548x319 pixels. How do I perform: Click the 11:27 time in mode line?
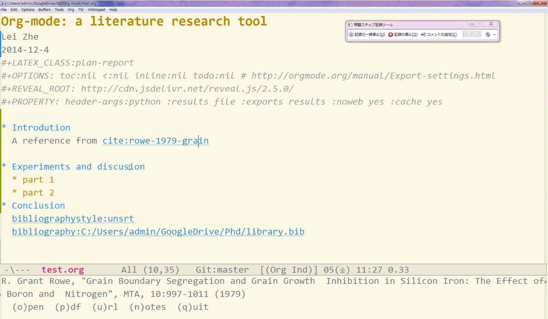click(x=369, y=270)
